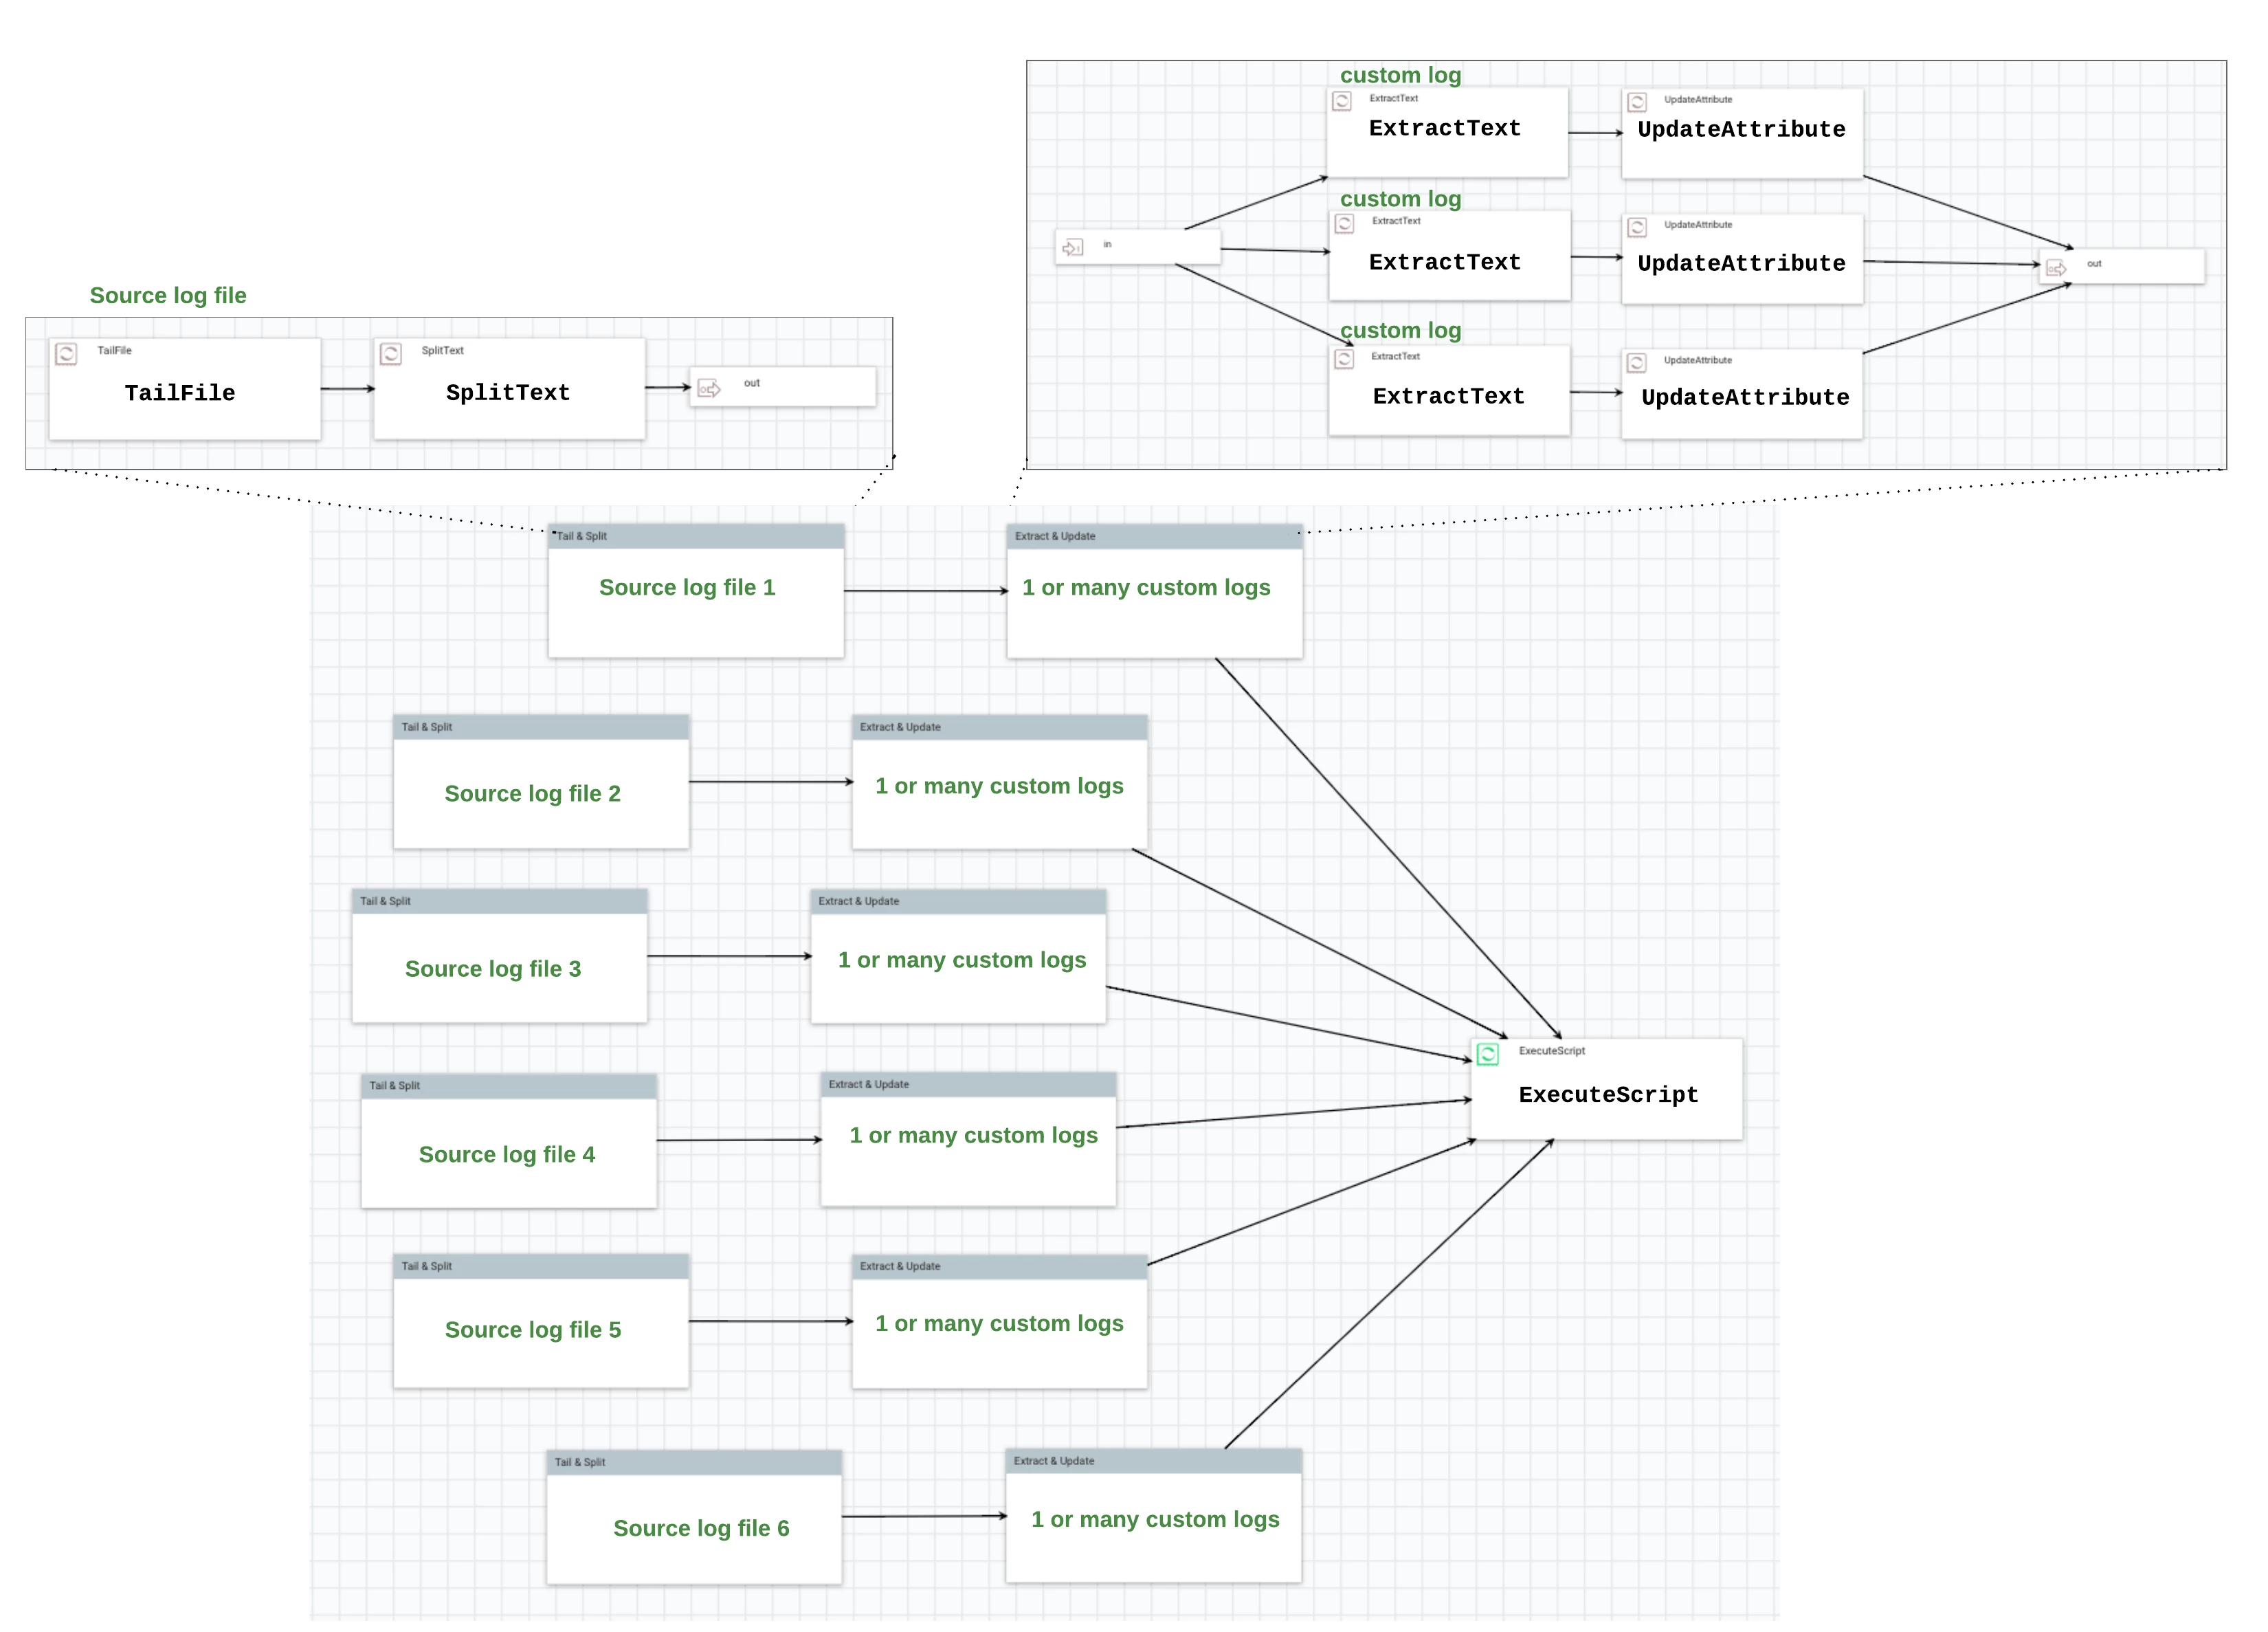The image size is (2268, 1632).
Task: Click the 'out' port label after SplitText
Action: tap(752, 383)
